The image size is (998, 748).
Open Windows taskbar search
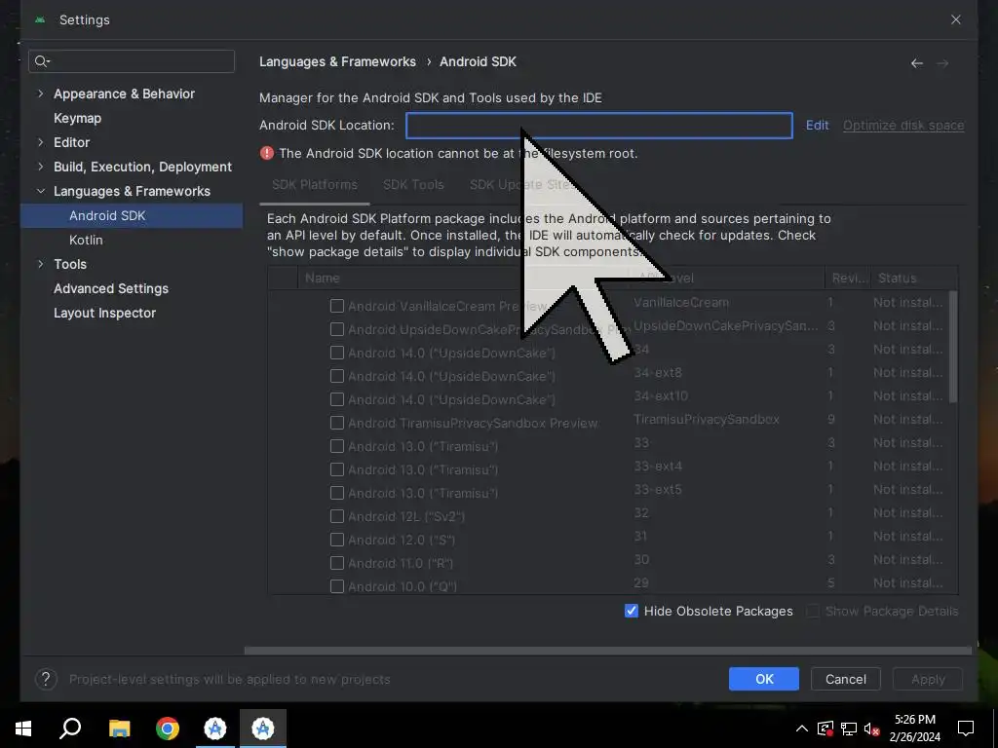(x=70, y=729)
